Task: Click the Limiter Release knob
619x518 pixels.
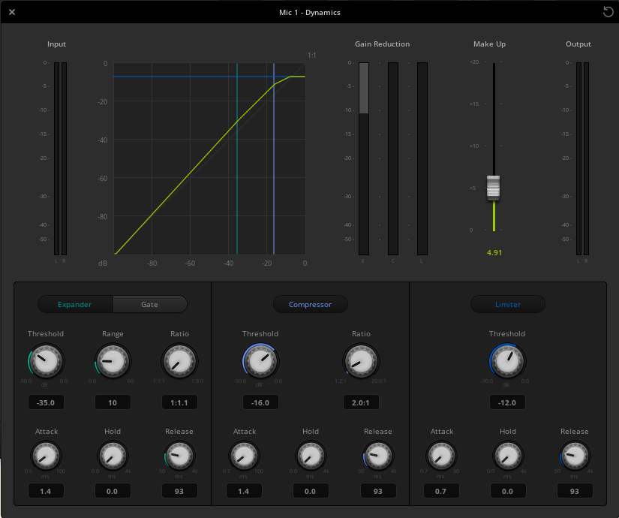Action: (575, 456)
